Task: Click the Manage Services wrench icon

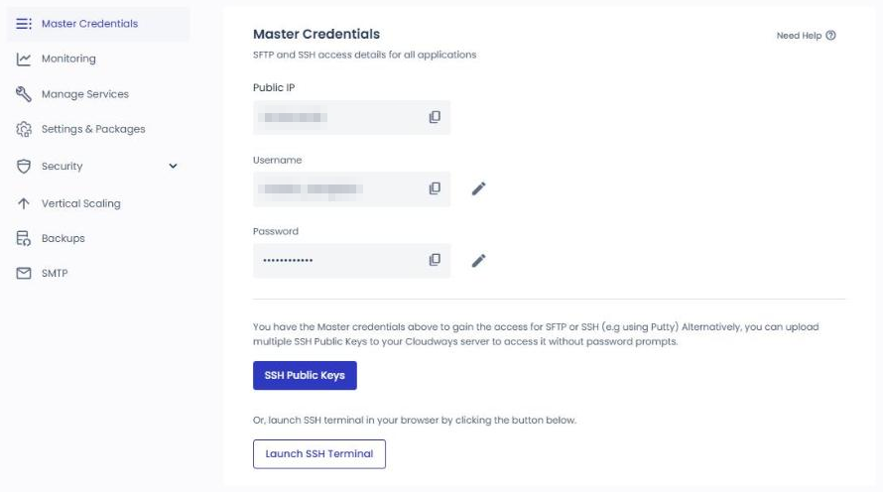Action: click(24, 94)
